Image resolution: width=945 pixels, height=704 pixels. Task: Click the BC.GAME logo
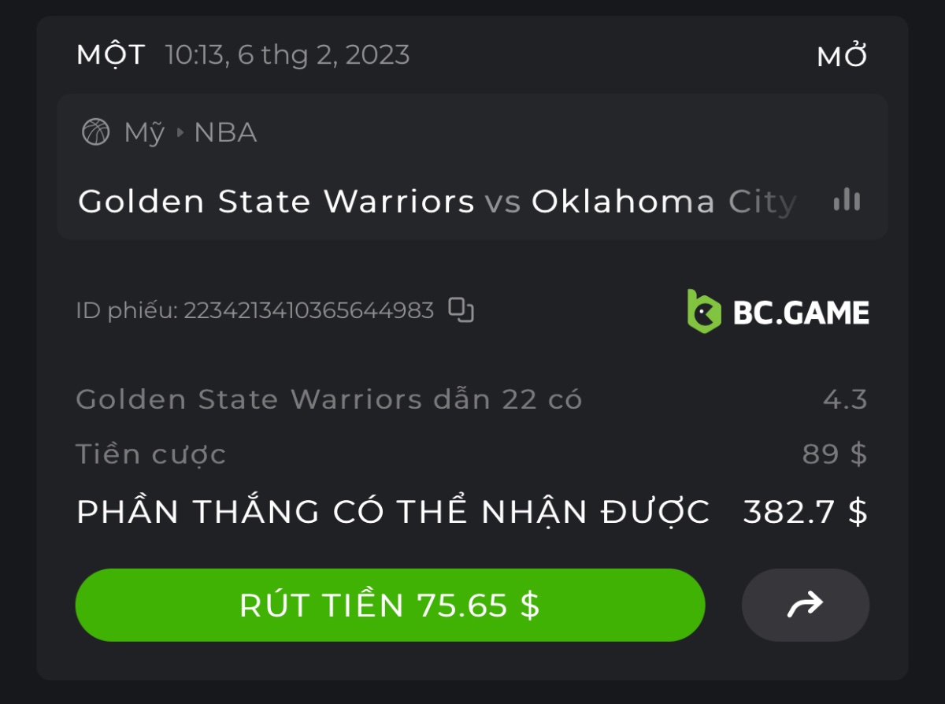pyautogui.click(x=778, y=312)
